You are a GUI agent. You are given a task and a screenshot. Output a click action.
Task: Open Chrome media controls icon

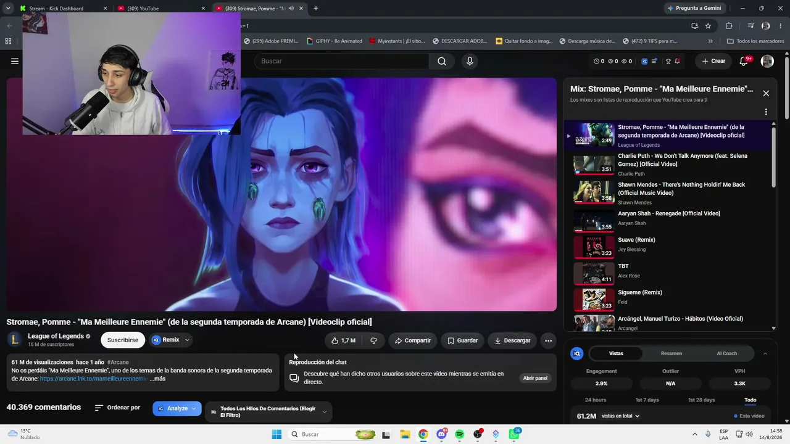tap(750, 26)
